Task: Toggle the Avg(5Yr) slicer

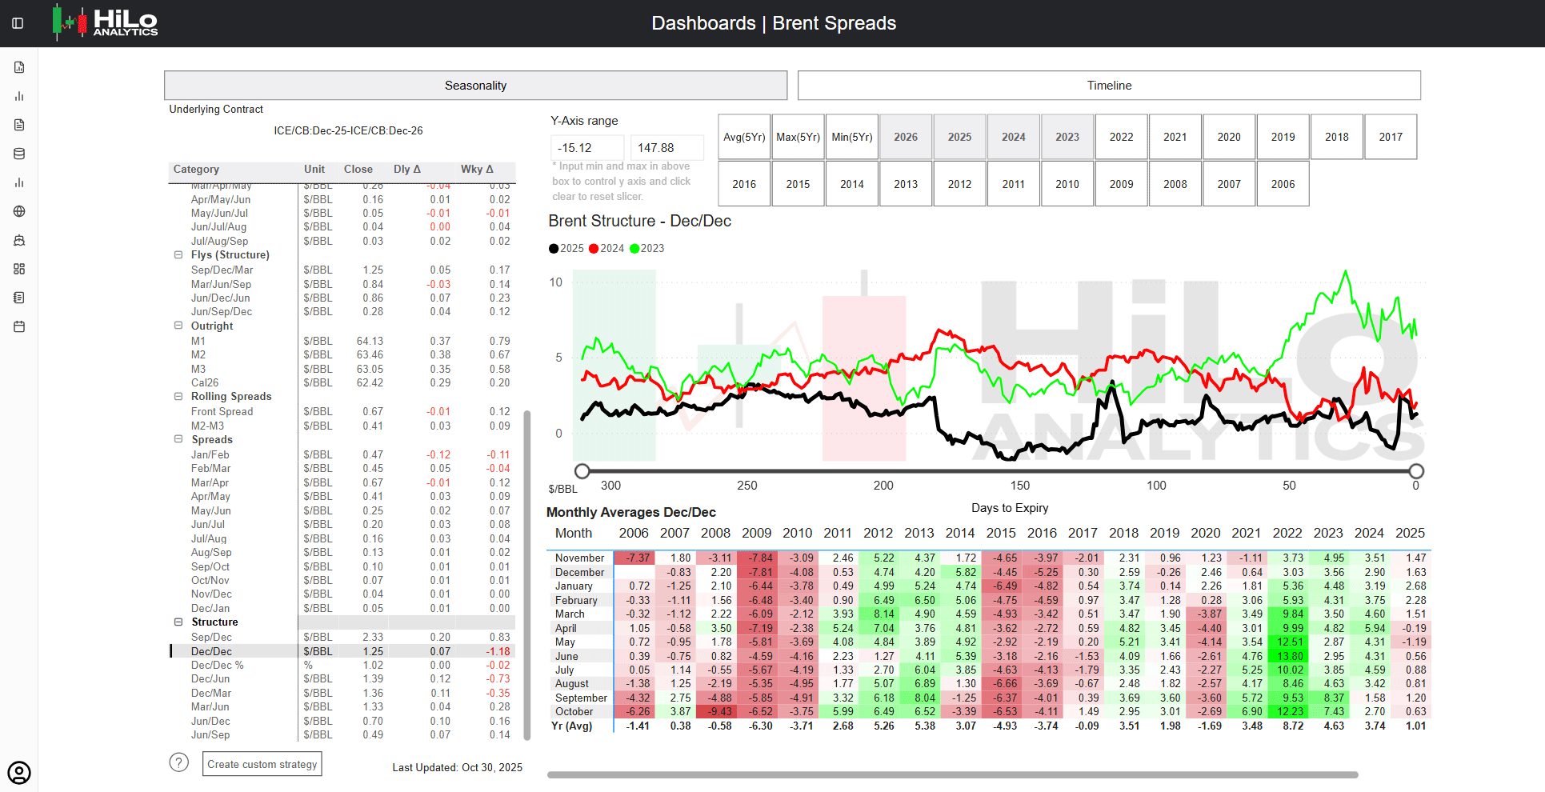Action: click(x=744, y=137)
